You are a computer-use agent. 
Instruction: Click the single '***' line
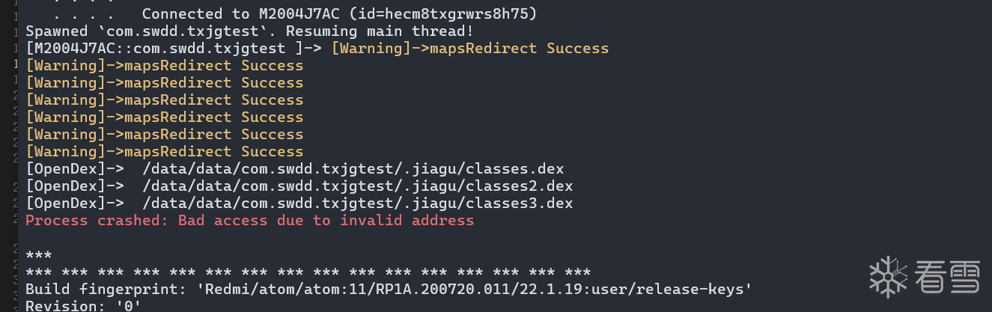coord(39,255)
